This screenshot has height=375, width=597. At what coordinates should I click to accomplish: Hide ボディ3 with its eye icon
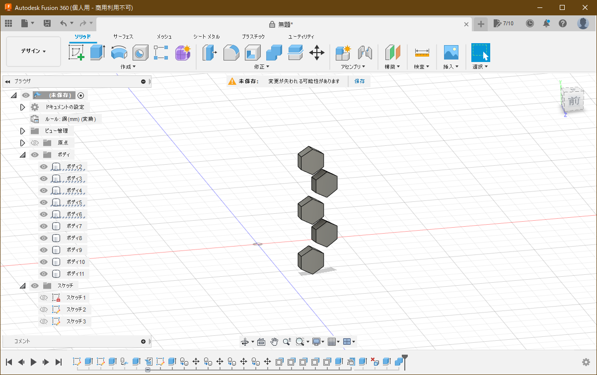[44, 179]
